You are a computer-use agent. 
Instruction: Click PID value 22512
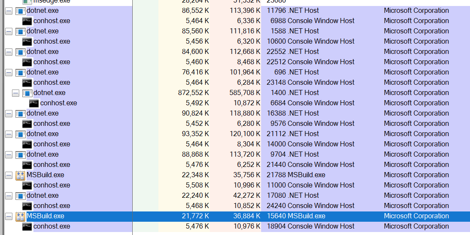[x=277, y=62]
